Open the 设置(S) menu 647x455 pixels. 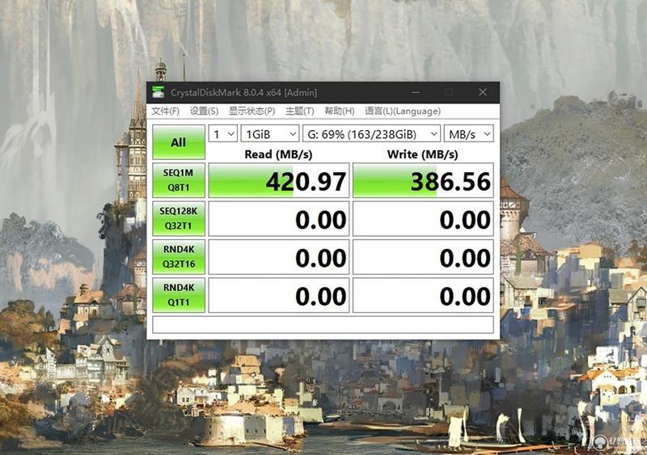pyautogui.click(x=204, y=111)
